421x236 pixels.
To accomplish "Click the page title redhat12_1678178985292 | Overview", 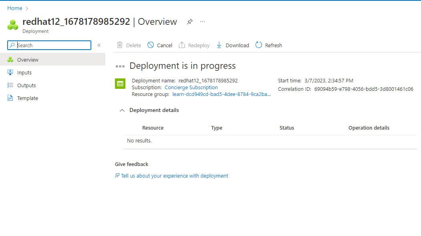I will point(100,22).
